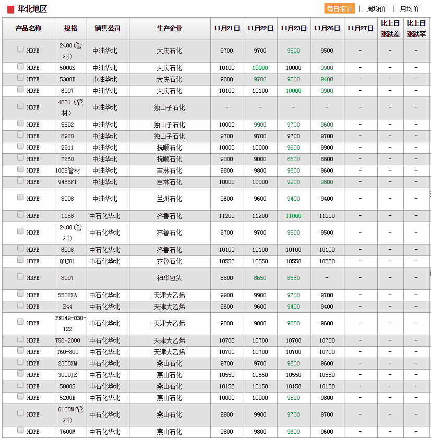431x440 pixels.
Task: Click 11200 under 11月21日 in 1158 row
Action: [x=226, y=216]
